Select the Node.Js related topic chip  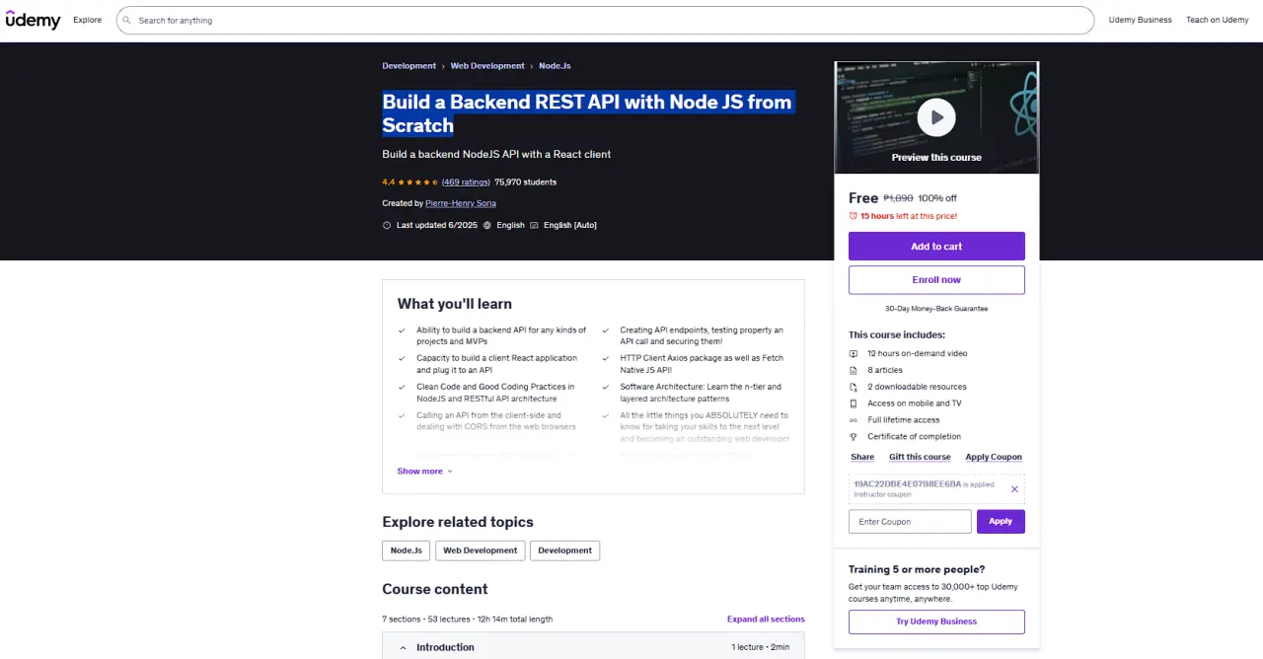pyautogui.click(x=406, y=550)
